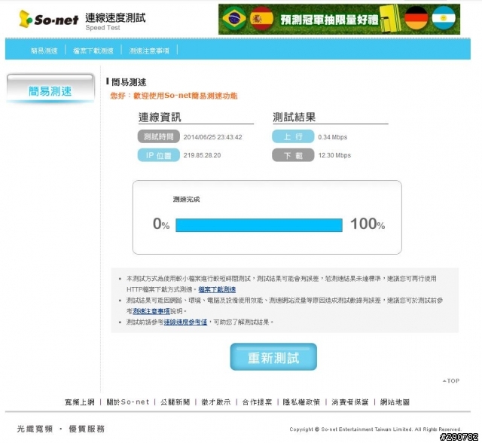Open the 連線速度參考值 link
Image resolution: width=482 pixels, height=443 pixels.
pos(185,322)
